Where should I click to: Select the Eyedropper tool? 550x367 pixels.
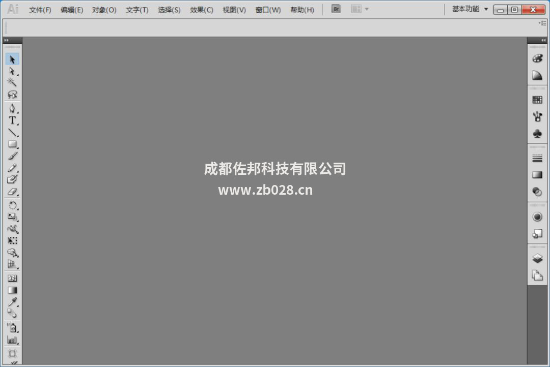tap(12, 301)
